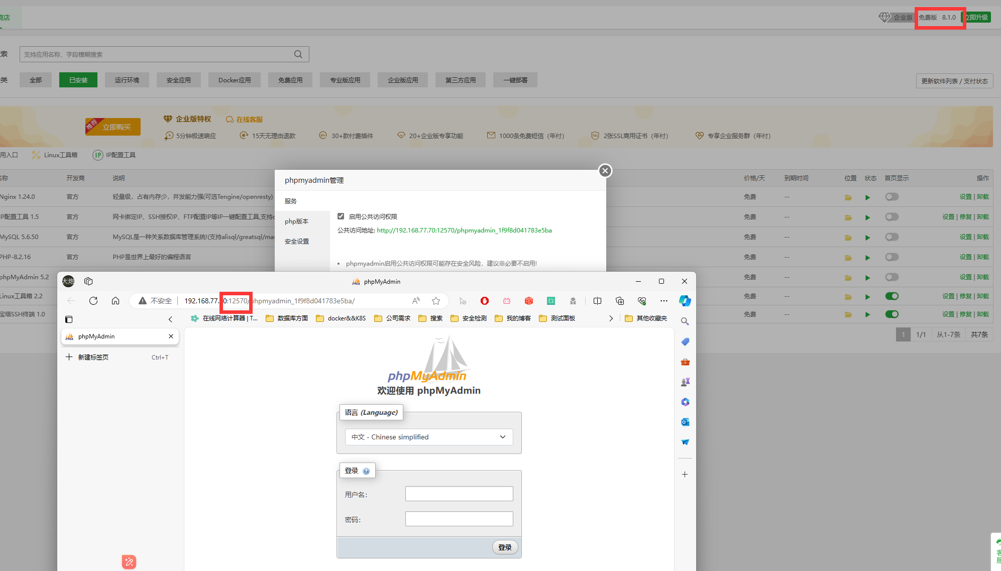Disable homepage display for 宝塔SSH终端 1.0
1001x571 pixels.
(x=892, y=314)
